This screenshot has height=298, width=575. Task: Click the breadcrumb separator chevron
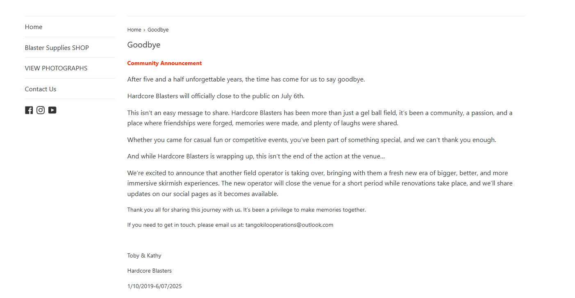pyautogui.click(x=144, y=30)
